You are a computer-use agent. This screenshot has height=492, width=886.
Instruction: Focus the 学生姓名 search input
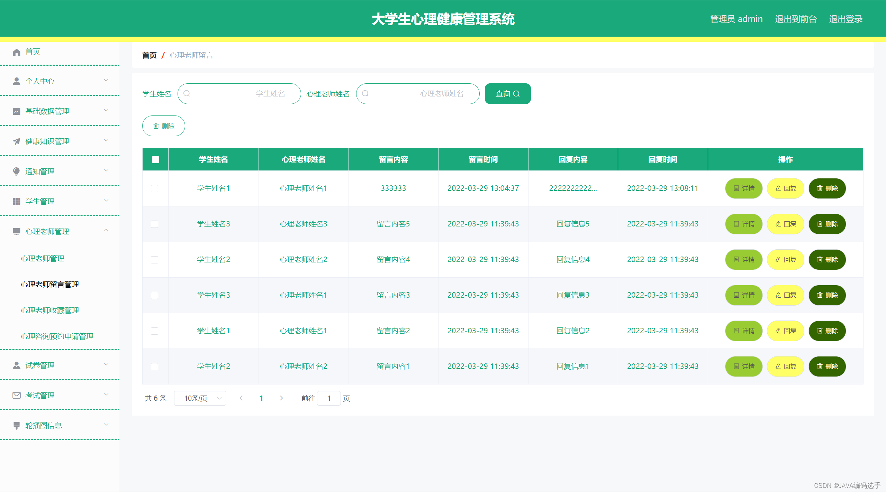pyautogui.click(x=239, y=94)
